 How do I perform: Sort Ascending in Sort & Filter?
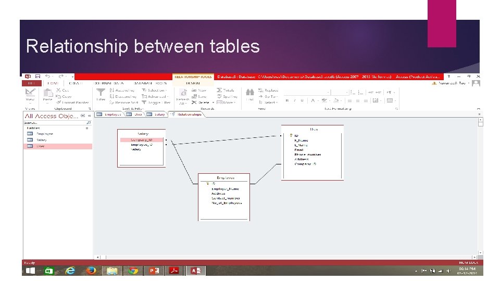(x=122, y=91)
